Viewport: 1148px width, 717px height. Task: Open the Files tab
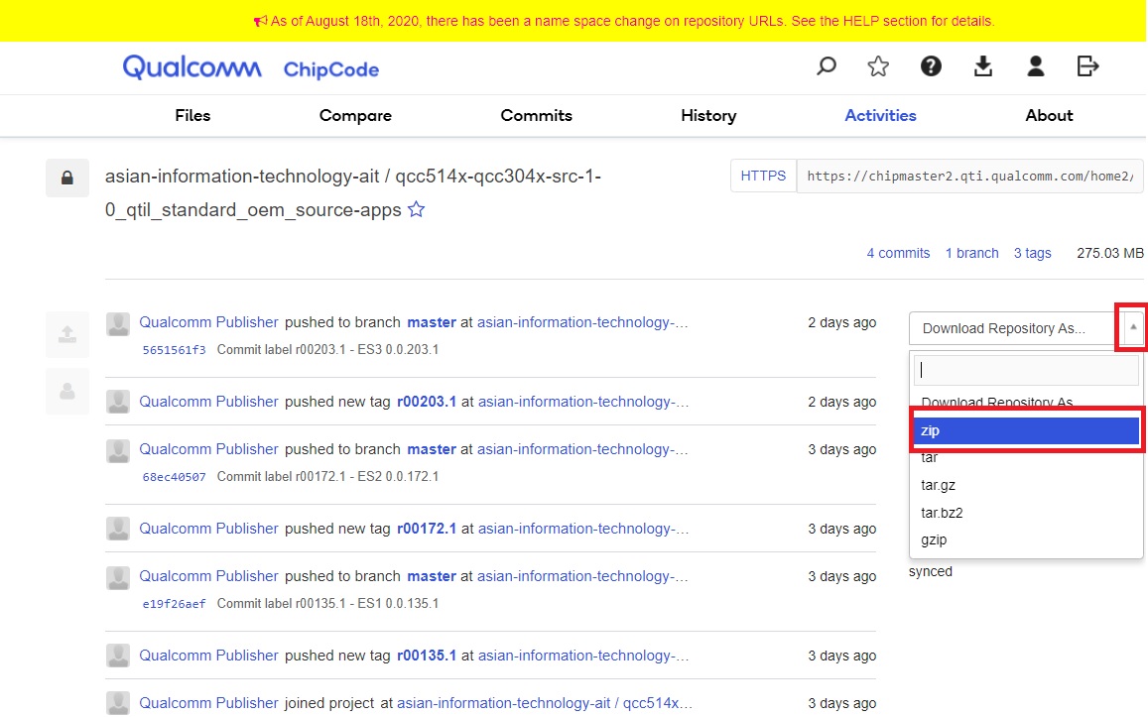(192, 116)
